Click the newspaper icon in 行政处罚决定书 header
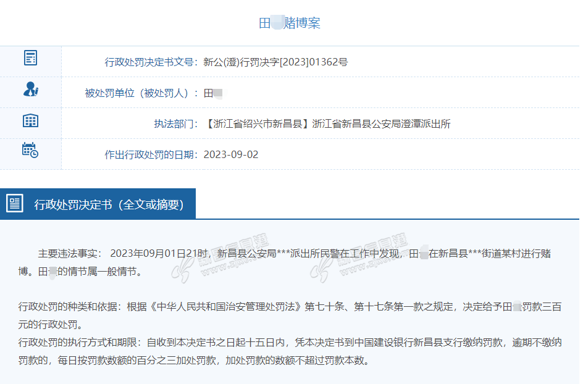Viewport: 583px width, 384px height. 15,203
